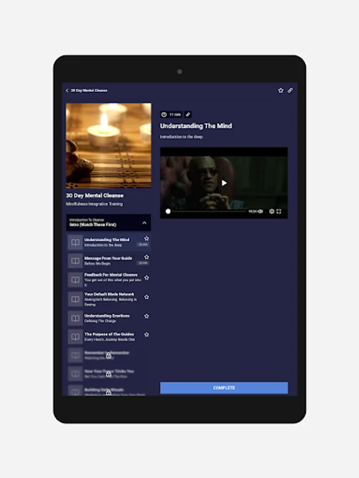The width and height of the screenshot is (359, 478).
Task: Click book icon of Feedback For Mental Cleanse
Action: click(x=75, y=280)
